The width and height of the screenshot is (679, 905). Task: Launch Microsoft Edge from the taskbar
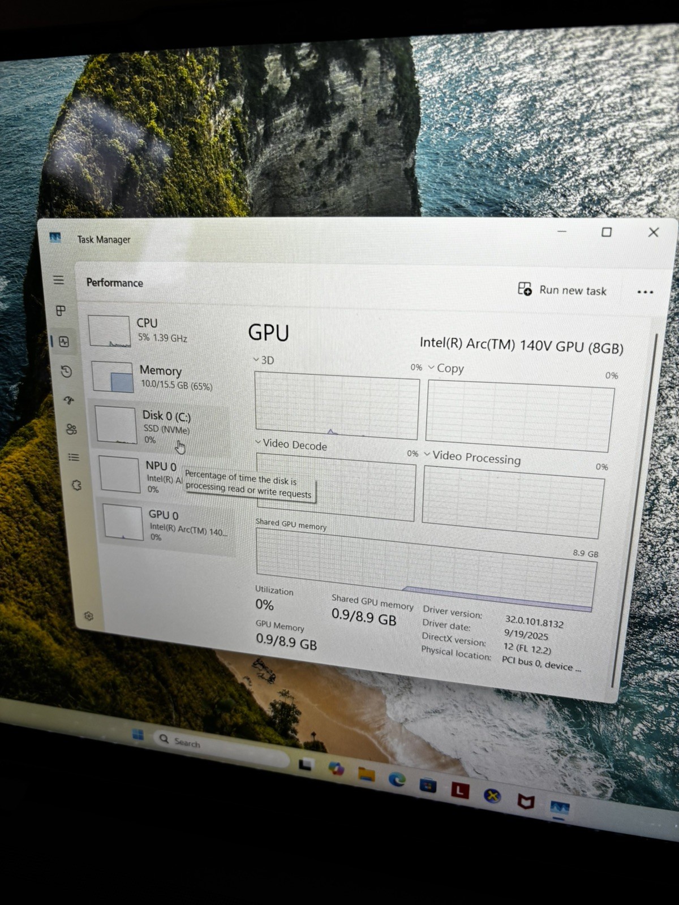tap(397, 779)
